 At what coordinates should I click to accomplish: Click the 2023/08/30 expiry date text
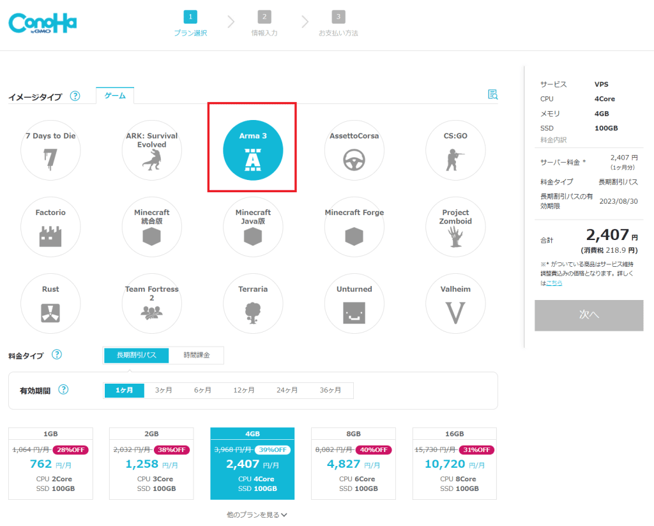[x=618, y=201]
